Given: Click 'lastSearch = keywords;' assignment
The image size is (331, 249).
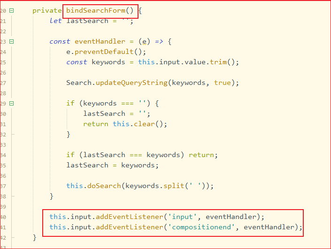Looking at the screenshot, I should coord(112,166).
